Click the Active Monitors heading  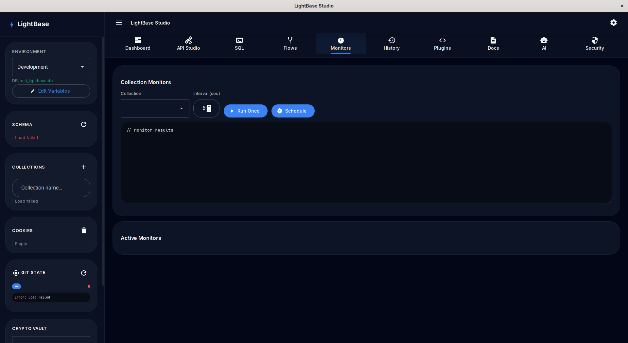[141, 238]
